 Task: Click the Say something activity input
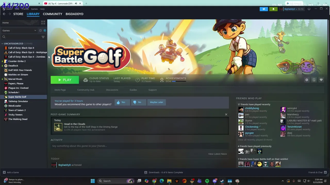coord(139,146)
